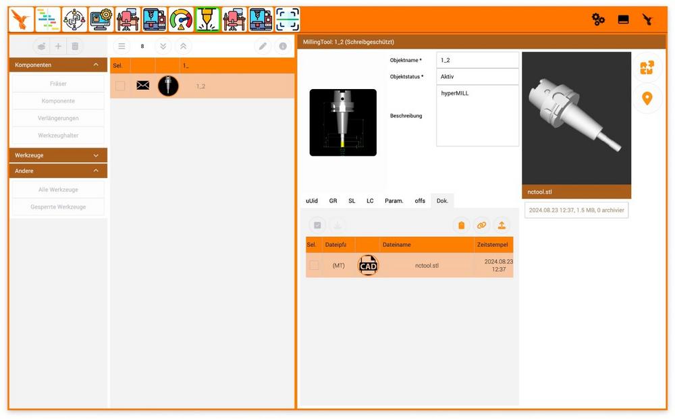Open the scanner frame icon module

pos(288,20)
